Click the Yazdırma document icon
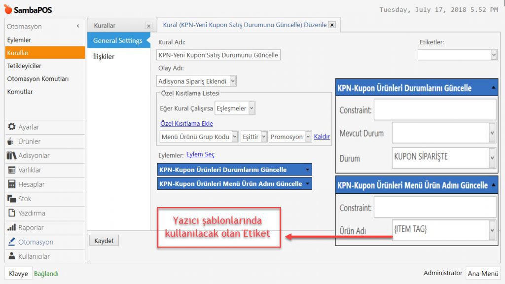The width and height of the screenshot is (505, 284). tap(11, 213)
